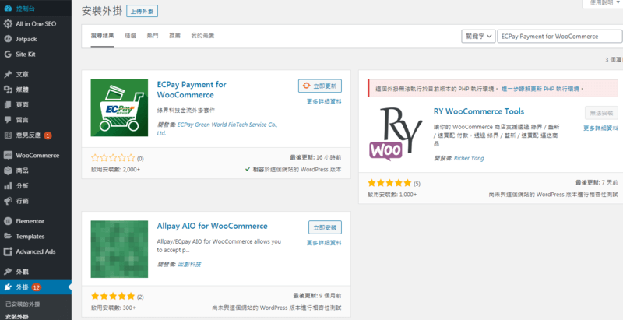623x320 pixels.
Task: Open WooCommerce menu icon in sidebar
Action: [x=7, y=155]
